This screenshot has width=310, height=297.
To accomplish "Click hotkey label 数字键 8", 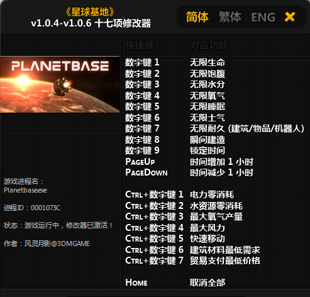I will click(142, 140).
